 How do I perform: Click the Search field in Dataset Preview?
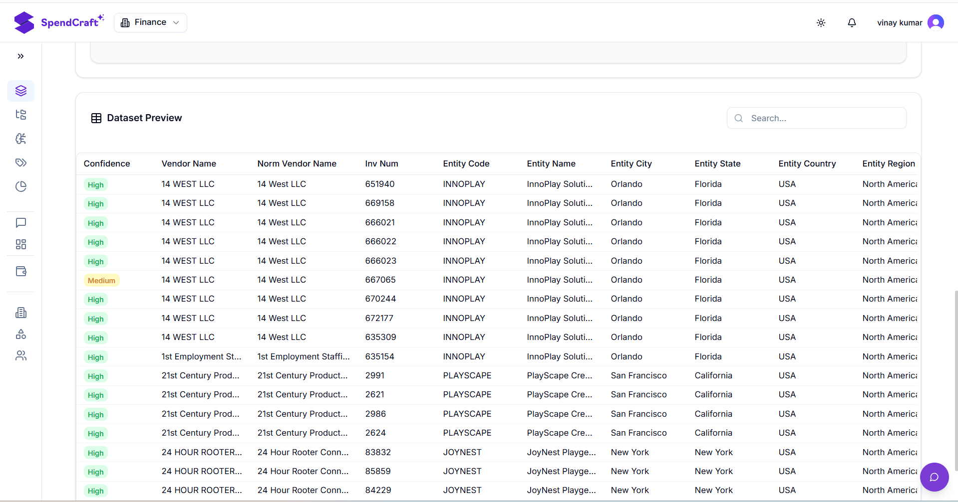coord(816,118)
